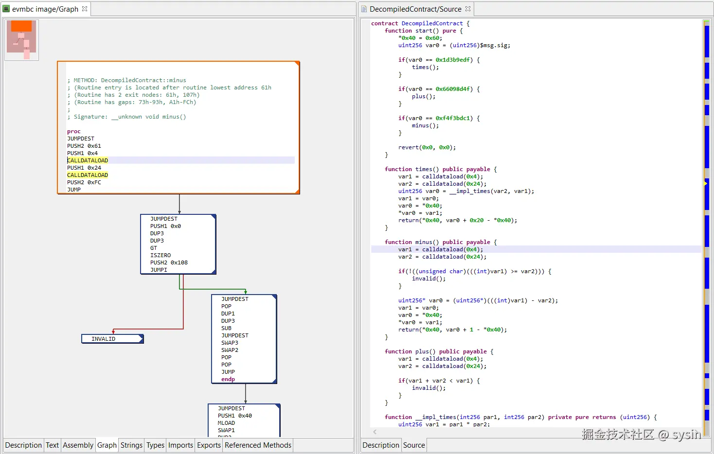Open the Referenced Methods tab

point(257,445)
